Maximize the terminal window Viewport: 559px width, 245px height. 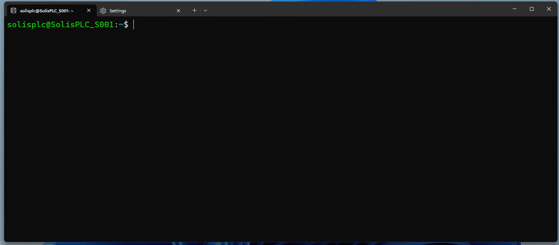(532, 9)
